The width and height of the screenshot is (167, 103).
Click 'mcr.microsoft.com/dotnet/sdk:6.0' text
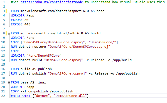pyautogui.click(x=52, y=33)
